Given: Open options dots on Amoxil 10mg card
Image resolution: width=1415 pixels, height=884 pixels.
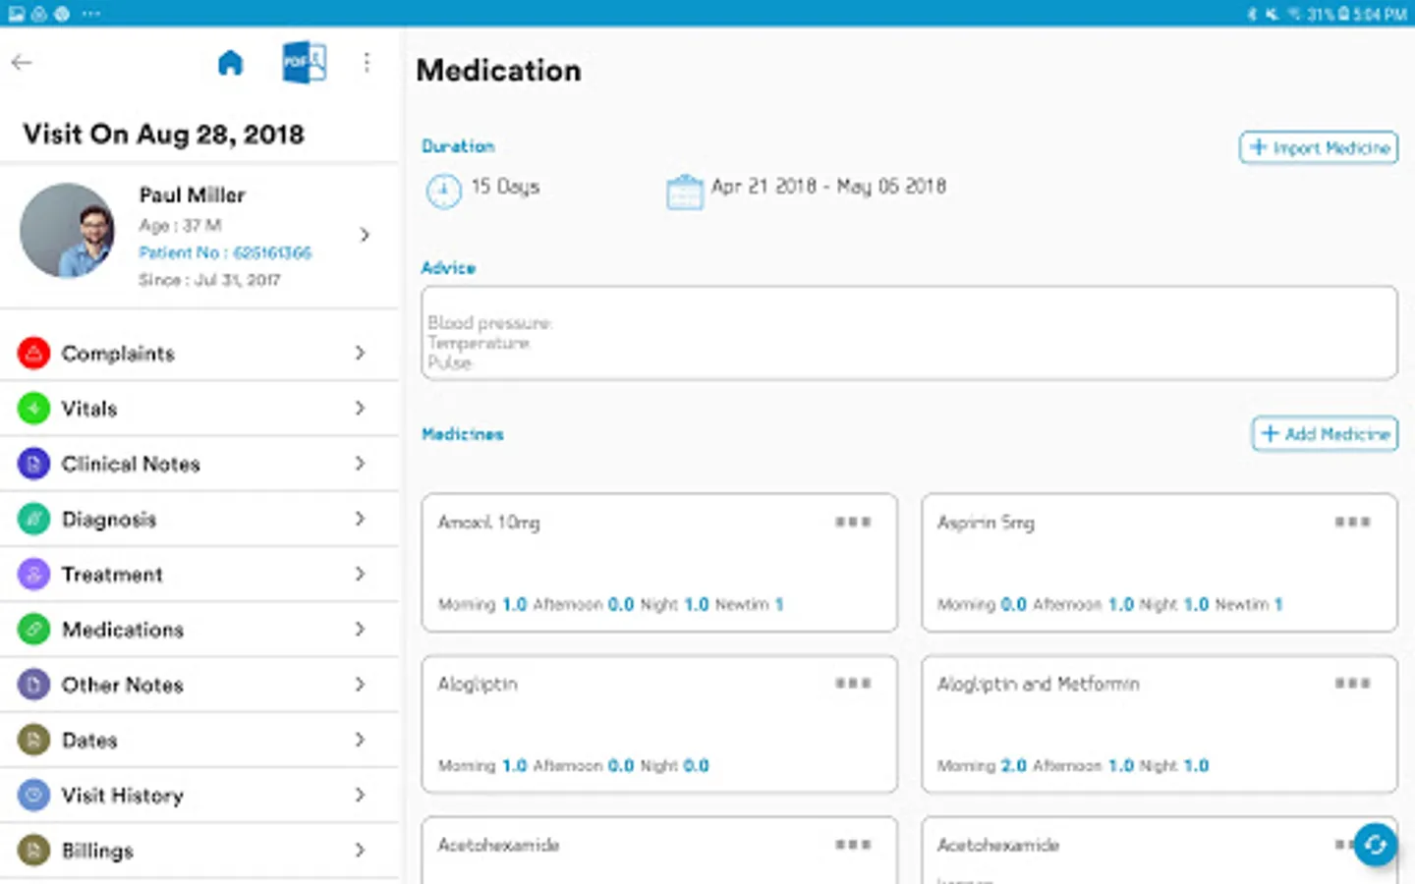Looking at the screenshot, I should 852,523.
